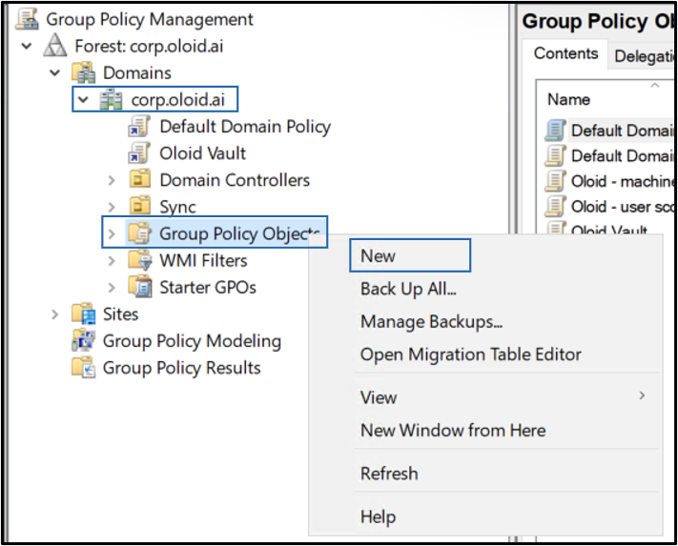Image resolution: width=678 pixels, height=546 pixels.
Task: Click the Domain Controllers OU icon
Action: coord(139,179)
